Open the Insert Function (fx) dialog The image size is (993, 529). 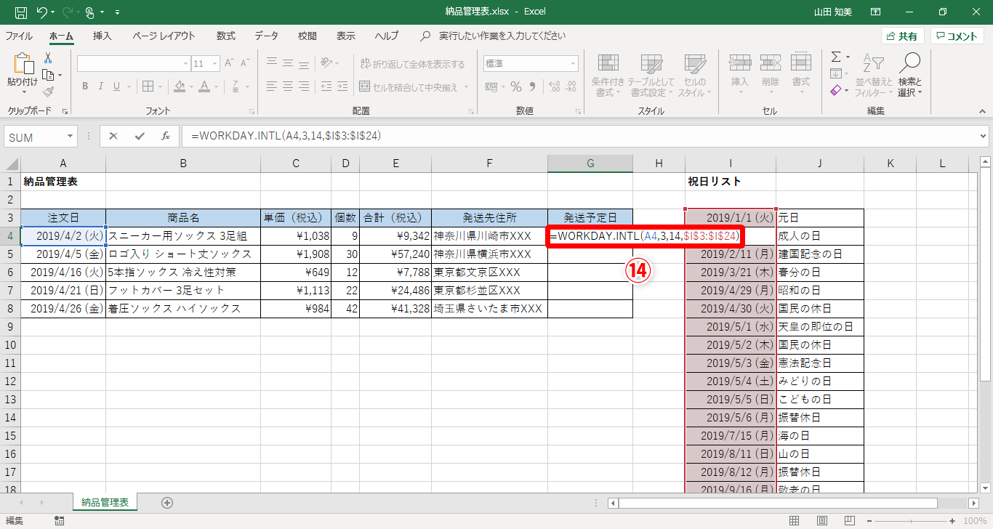(x=165, y=136)
